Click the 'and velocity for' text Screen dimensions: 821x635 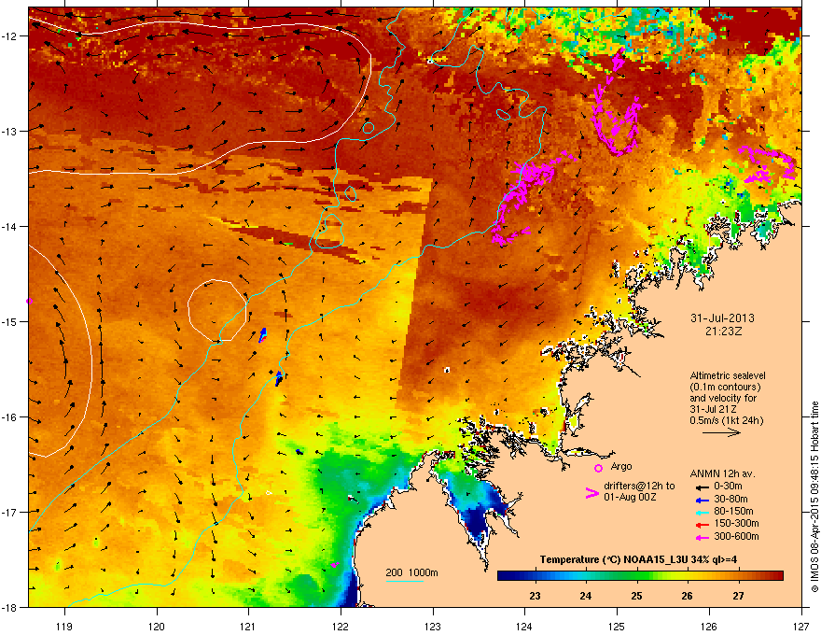coord(723,398)
